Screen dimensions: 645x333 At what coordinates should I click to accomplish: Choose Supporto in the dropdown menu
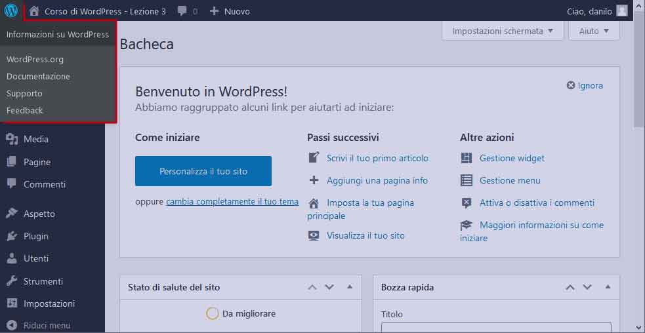pos(24,93)
